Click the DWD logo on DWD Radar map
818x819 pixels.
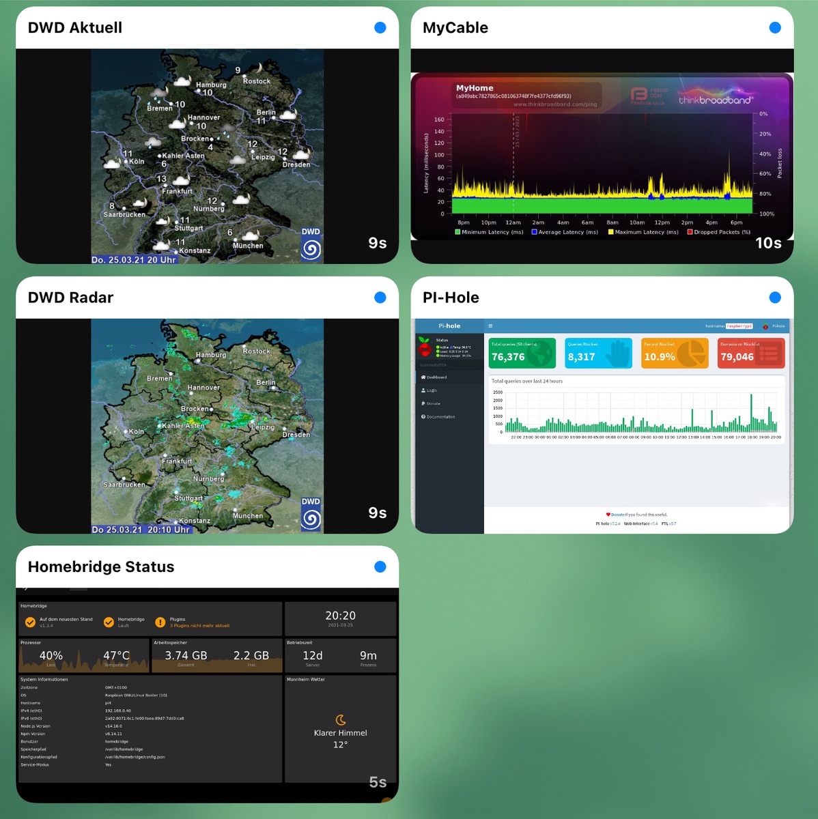point(311,514)
